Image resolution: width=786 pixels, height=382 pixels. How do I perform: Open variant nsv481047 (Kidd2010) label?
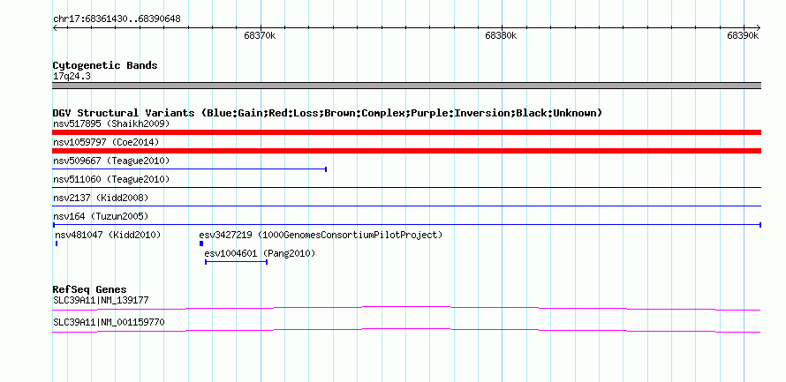[108, 235]
